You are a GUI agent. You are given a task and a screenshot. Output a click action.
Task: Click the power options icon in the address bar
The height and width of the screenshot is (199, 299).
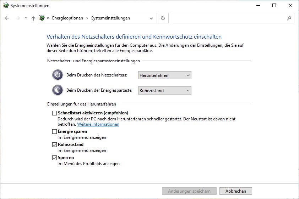click(x=42, y=18)
